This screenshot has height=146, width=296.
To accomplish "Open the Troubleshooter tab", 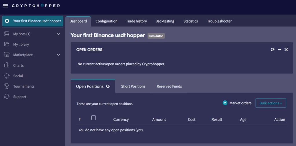I will click(x=219, y=21).
